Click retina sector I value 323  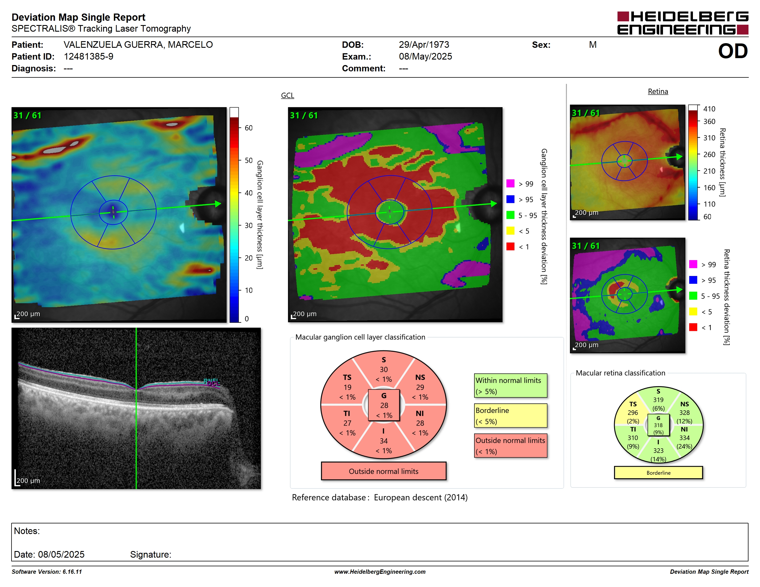658,451
